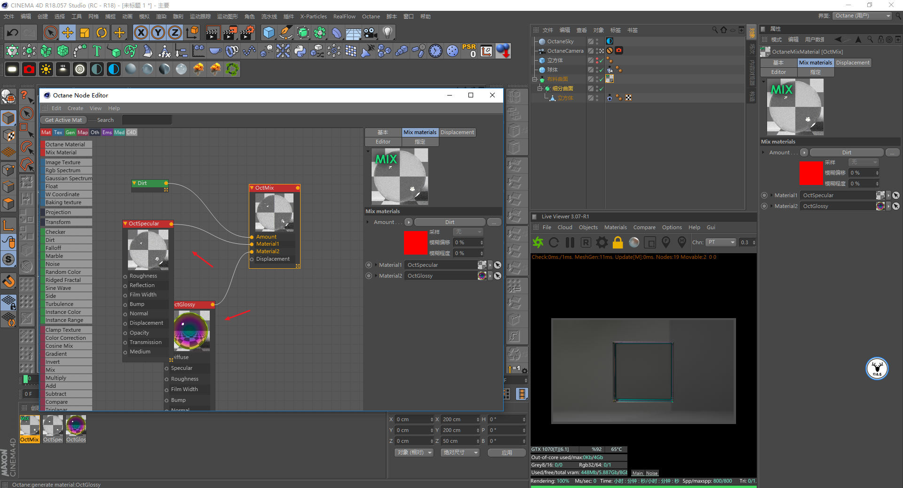Open the Chn PT channel dropdown
The width and height of the screenshot is (903, 488).
pyautogui.click(x=721, y=242)
